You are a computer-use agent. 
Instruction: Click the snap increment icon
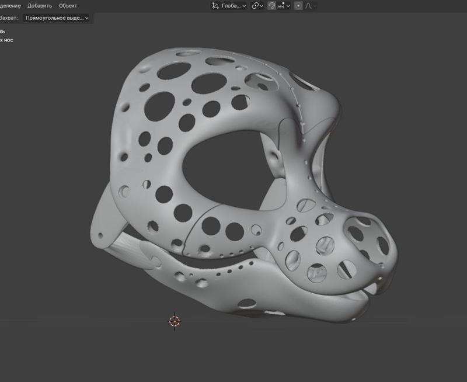pos(281,5)
